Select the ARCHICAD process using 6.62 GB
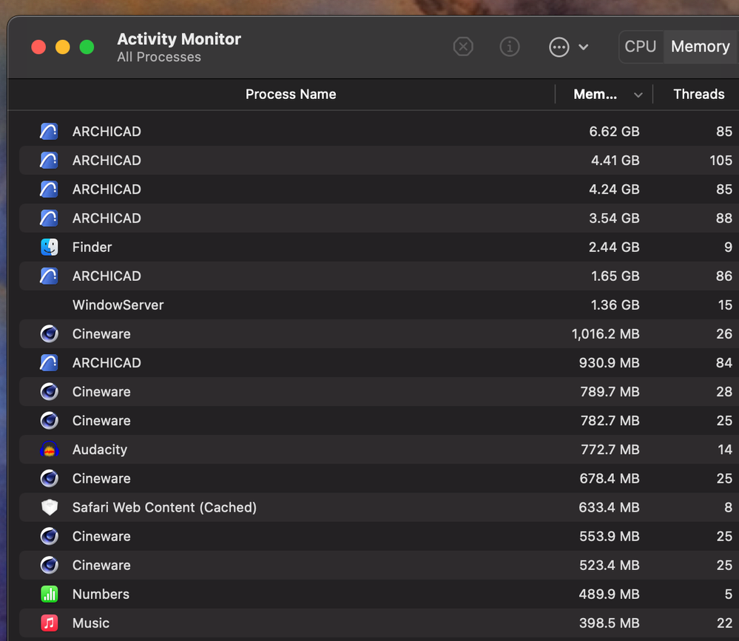739x641 pixels. (x=296, y=131)
